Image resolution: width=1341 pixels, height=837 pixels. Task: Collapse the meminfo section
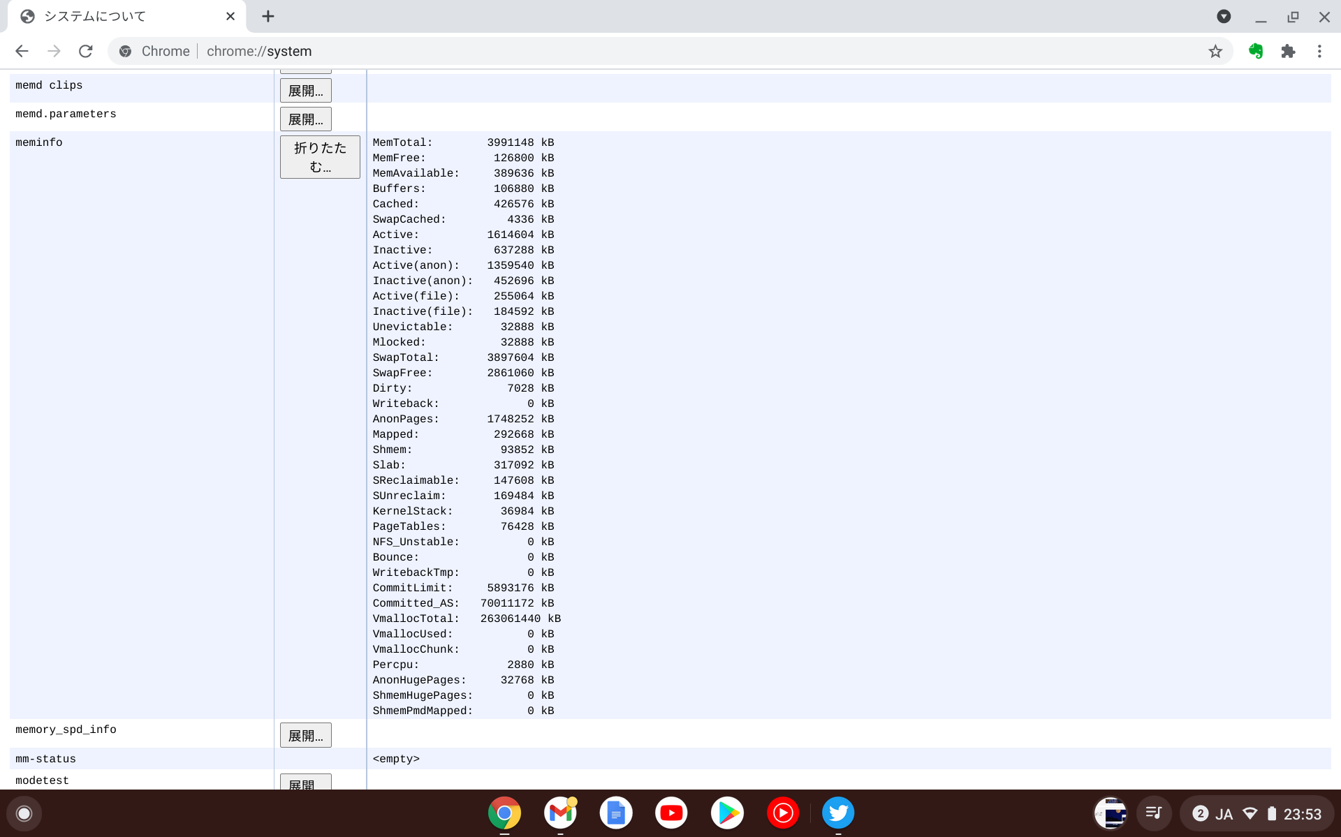tap(319, 156)
